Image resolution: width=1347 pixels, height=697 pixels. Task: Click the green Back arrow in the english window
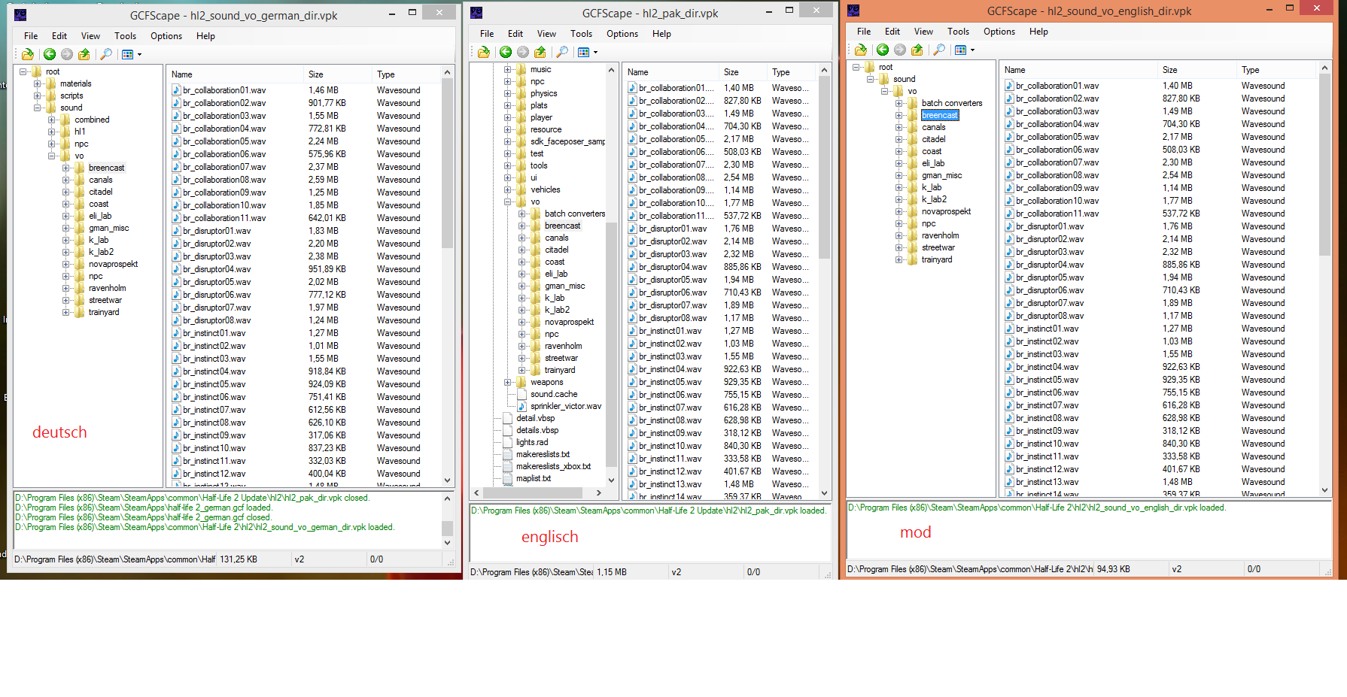[x=883, y=50]
